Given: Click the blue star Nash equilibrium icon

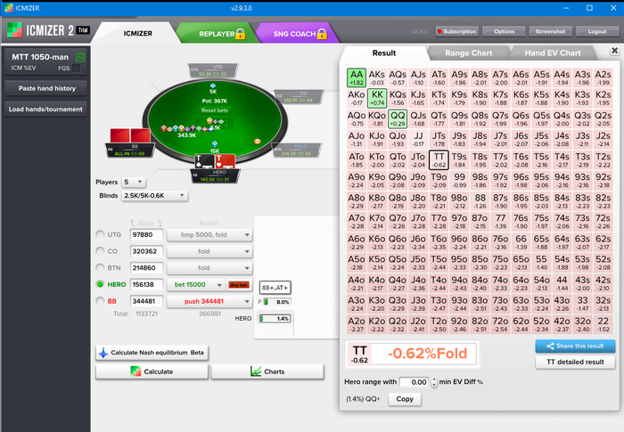Looking at the screenshot, I should click(x=103, y=353).
